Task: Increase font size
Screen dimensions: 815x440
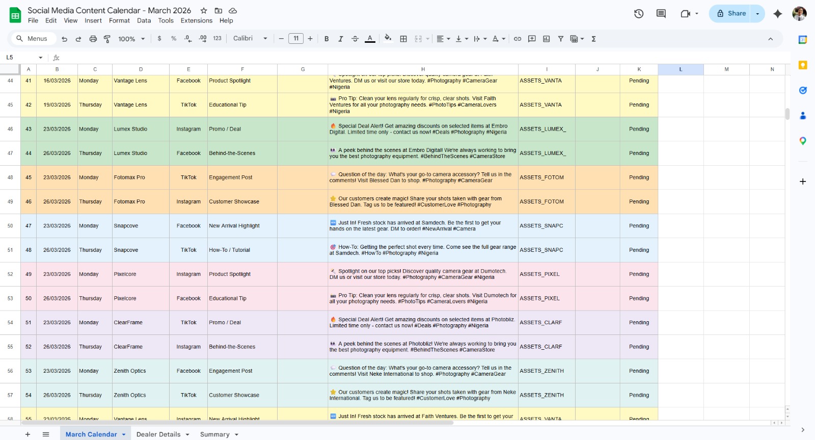Action: click(x=310, y=39)
